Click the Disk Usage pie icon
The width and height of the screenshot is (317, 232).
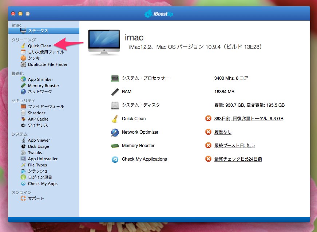(23, 146)
